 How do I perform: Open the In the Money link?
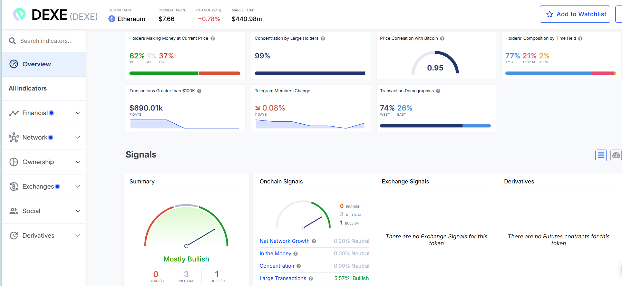point(275,254)
